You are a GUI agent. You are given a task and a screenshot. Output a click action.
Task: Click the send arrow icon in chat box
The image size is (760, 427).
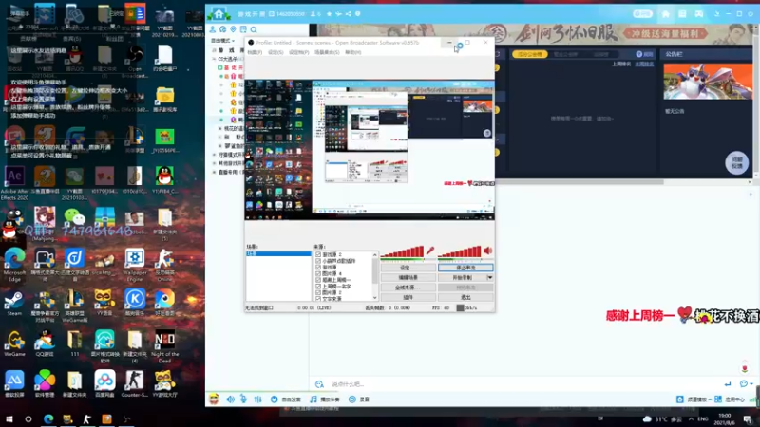pos(728,384)
